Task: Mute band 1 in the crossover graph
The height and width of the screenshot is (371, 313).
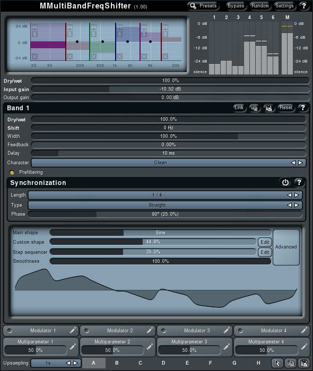Action: point(34,27)
